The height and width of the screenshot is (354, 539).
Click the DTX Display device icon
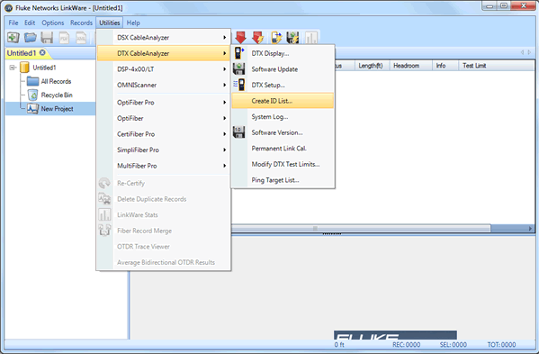[239, 53]
